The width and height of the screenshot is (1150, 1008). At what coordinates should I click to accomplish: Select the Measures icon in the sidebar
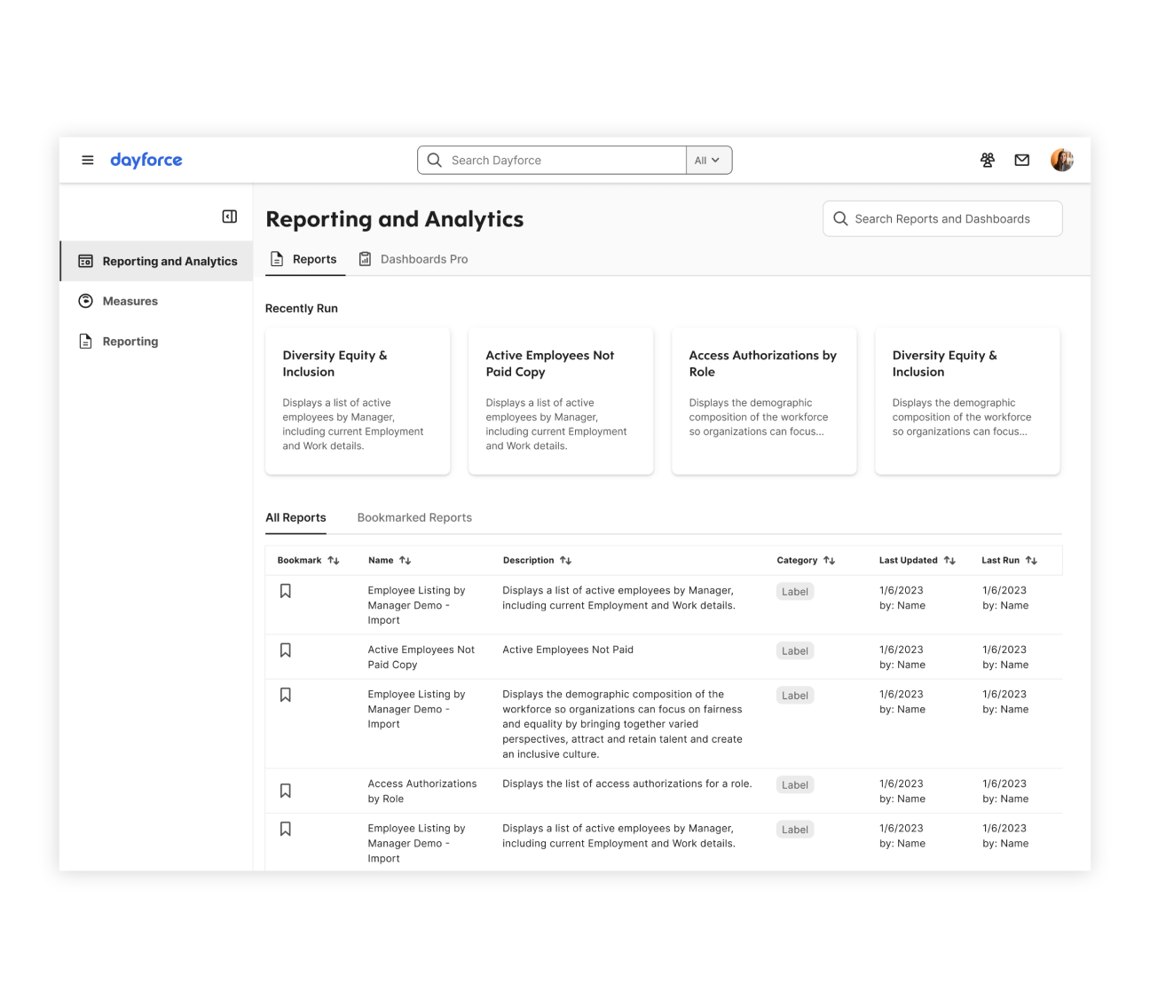pyautogui.click(x=85, y=301)
